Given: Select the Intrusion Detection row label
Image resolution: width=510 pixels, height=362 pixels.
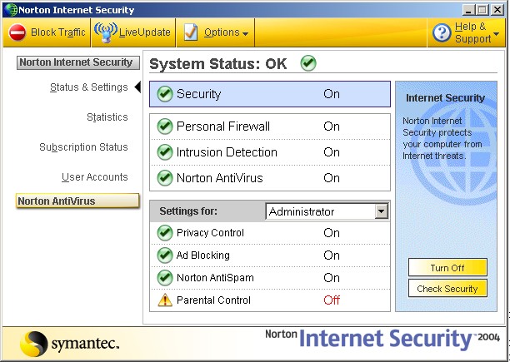Looking at the screenshot, I should [227, 152].
